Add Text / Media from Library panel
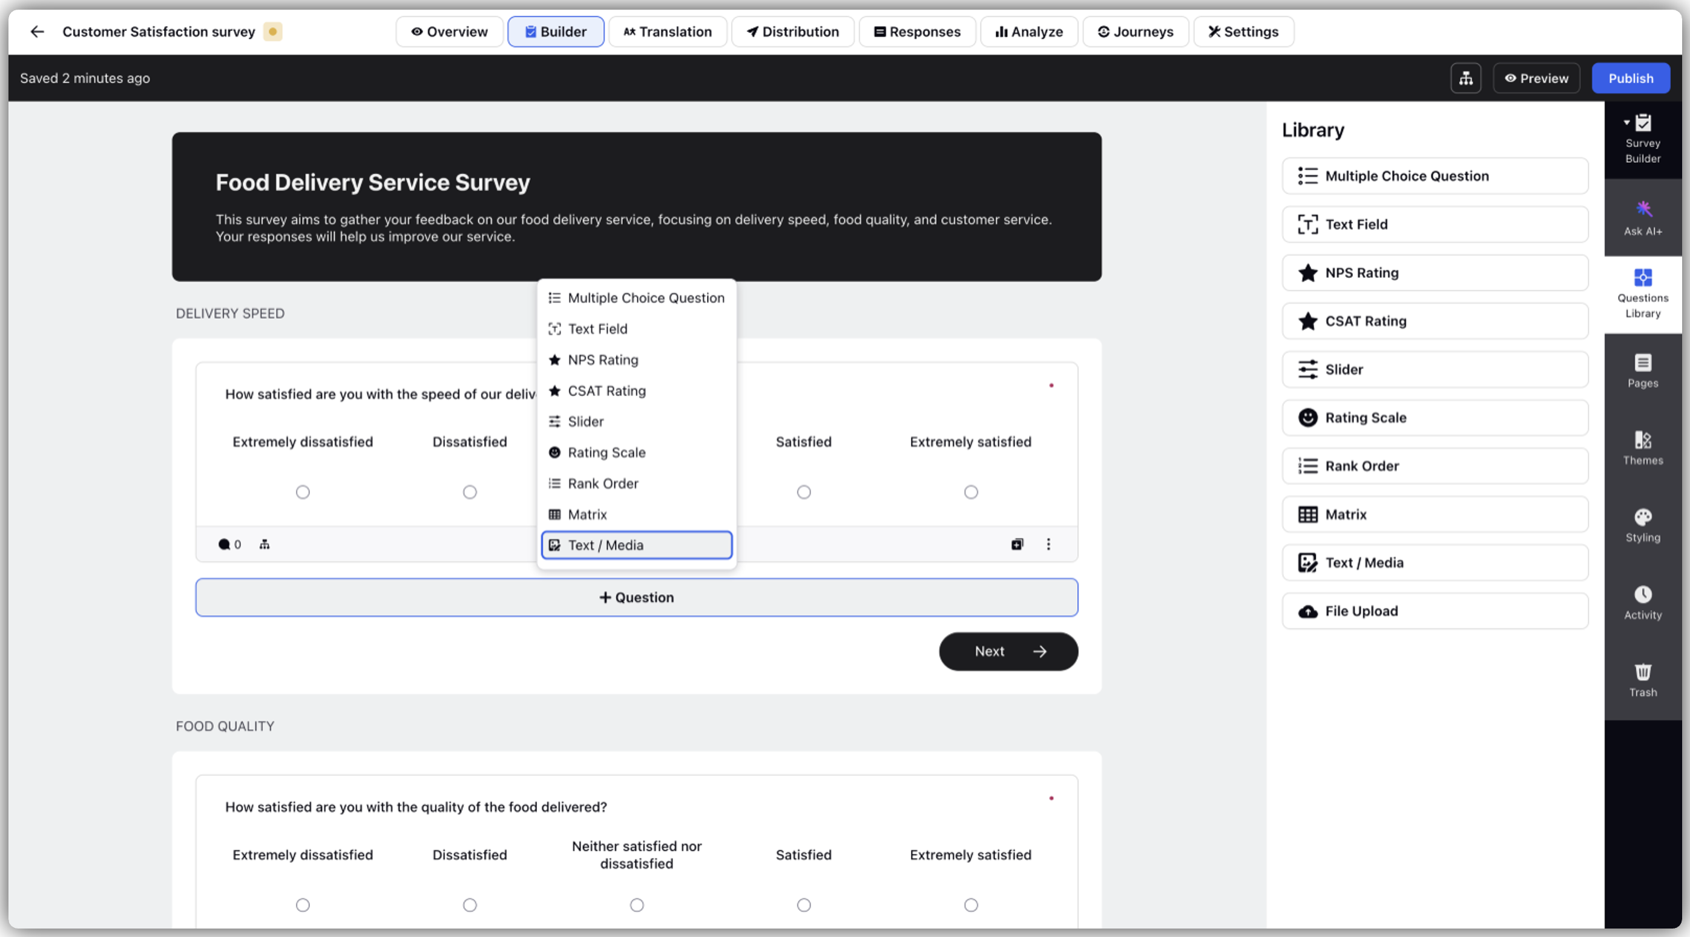 1435,562
